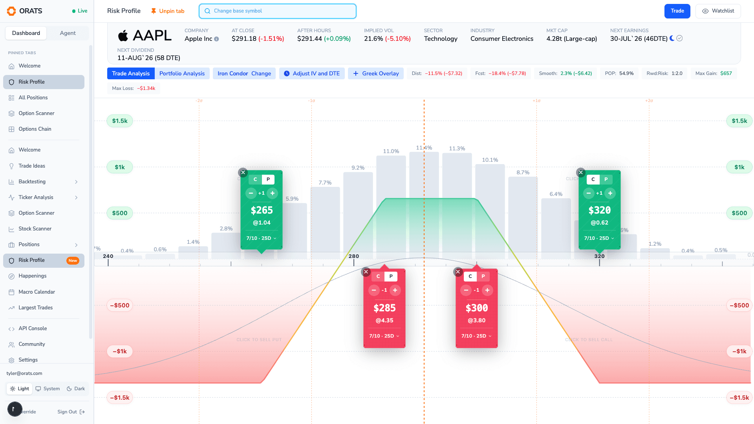Remove the $285 short put leg
The image size is (754, 424).
(x=366, y=272)
